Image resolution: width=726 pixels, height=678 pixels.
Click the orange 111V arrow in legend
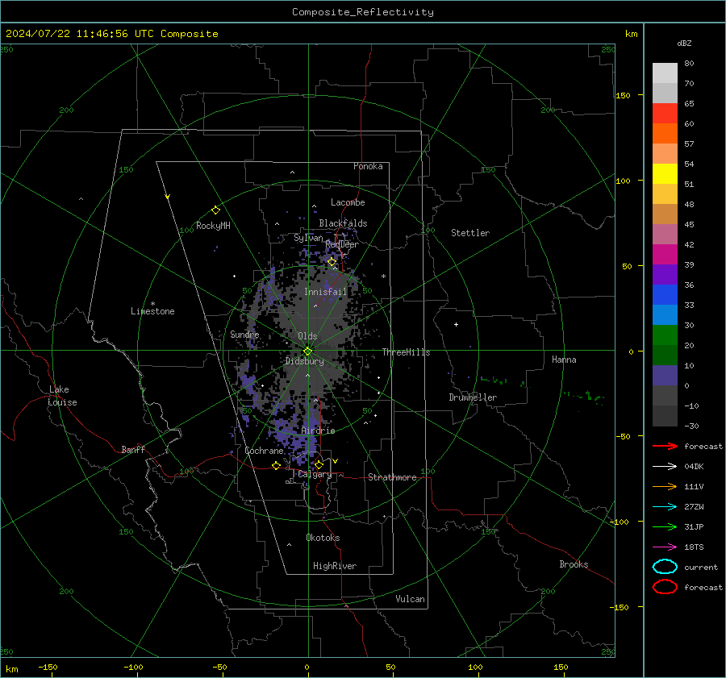click(665, 486)
